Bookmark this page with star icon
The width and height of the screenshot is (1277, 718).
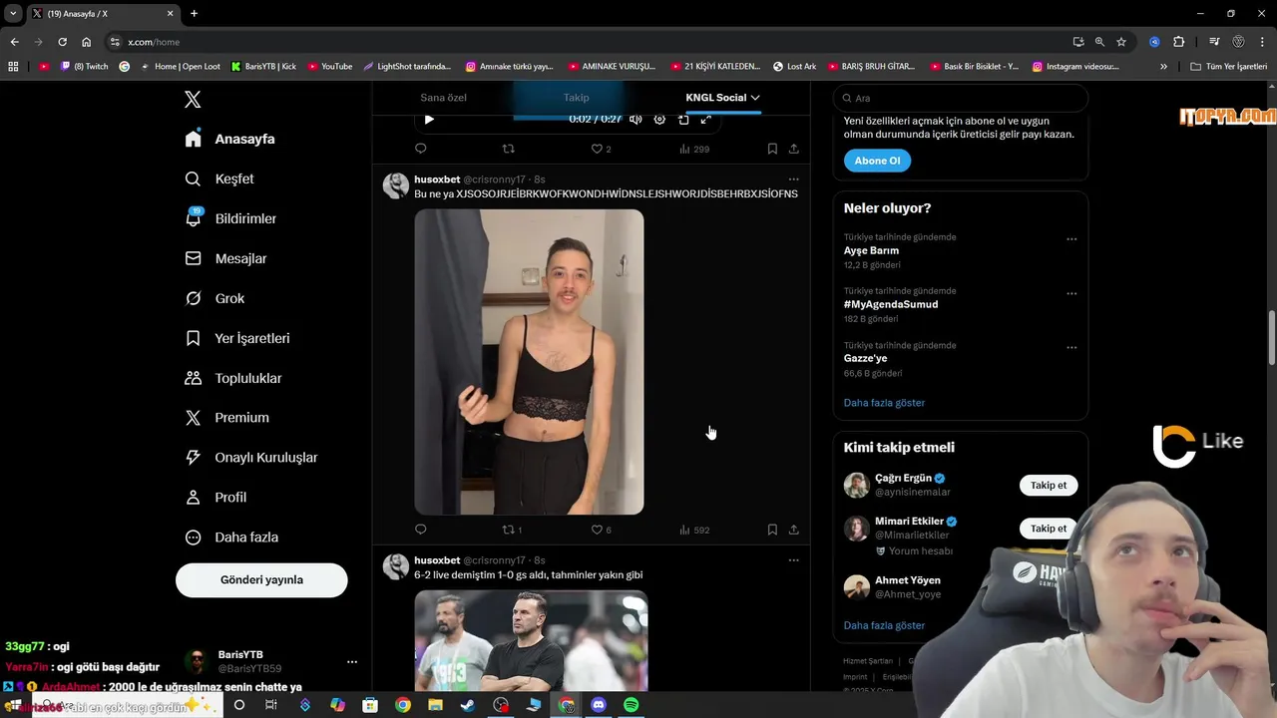click(1121, 42)
